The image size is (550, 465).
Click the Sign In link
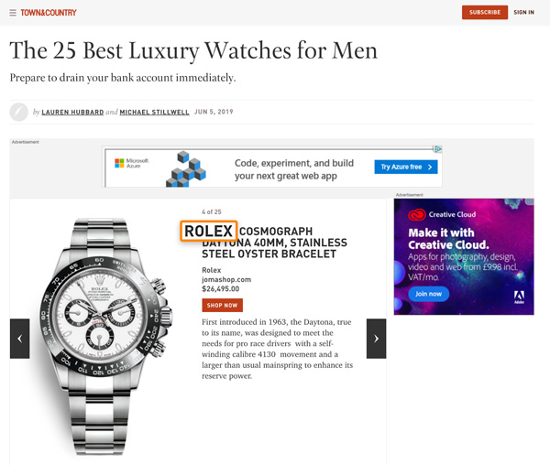click(523, 13)
